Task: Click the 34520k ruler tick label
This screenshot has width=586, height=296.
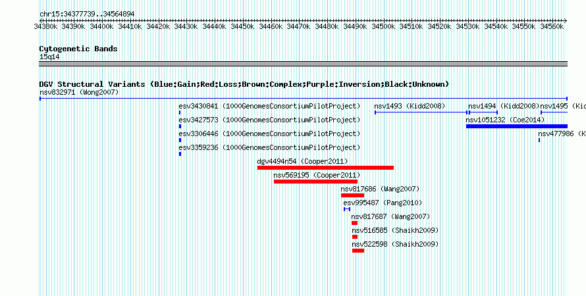Action: (x=440, y=27)
